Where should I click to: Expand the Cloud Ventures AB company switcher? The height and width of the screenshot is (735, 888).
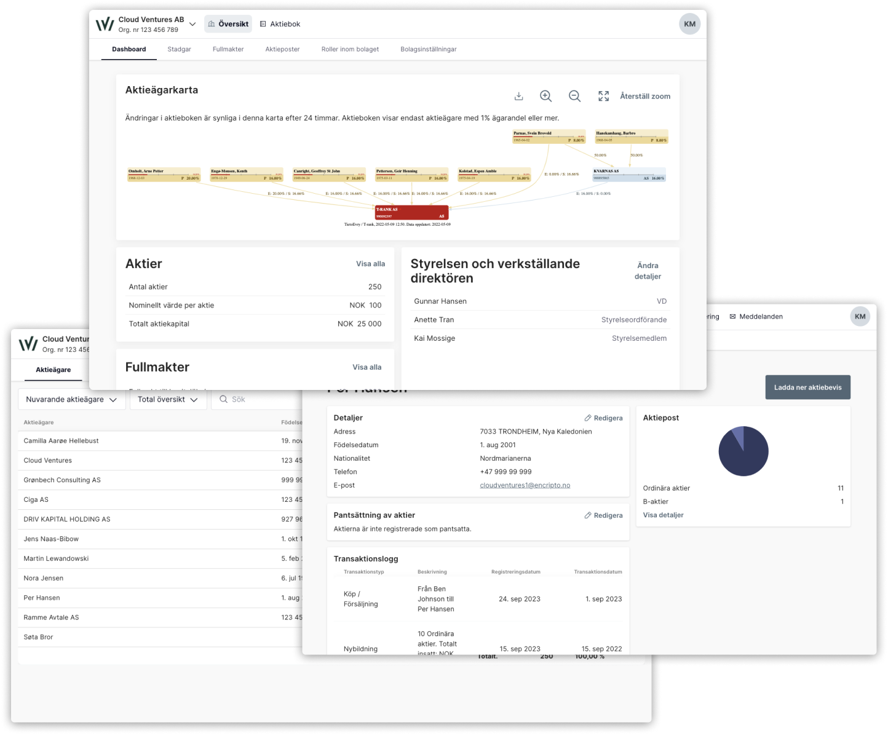point(192,23)
